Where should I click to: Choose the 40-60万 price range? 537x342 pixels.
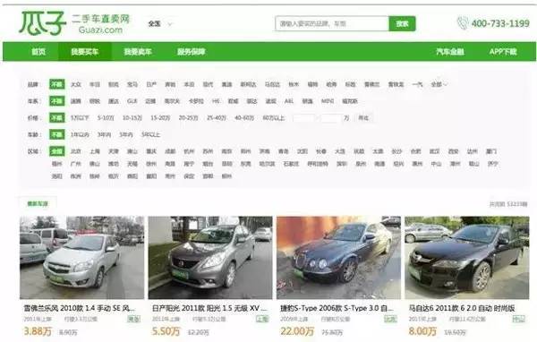pyautogui.click(x=244, y=118)
